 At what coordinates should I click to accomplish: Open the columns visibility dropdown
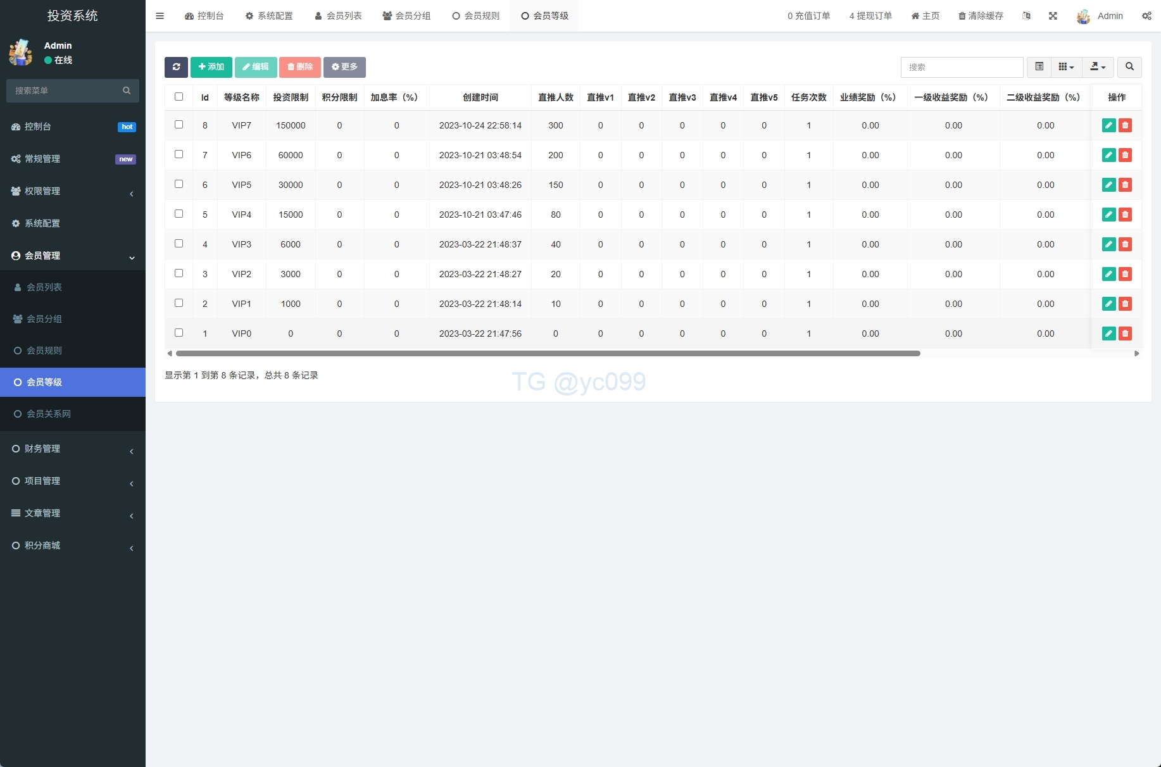click(1066, 67)
